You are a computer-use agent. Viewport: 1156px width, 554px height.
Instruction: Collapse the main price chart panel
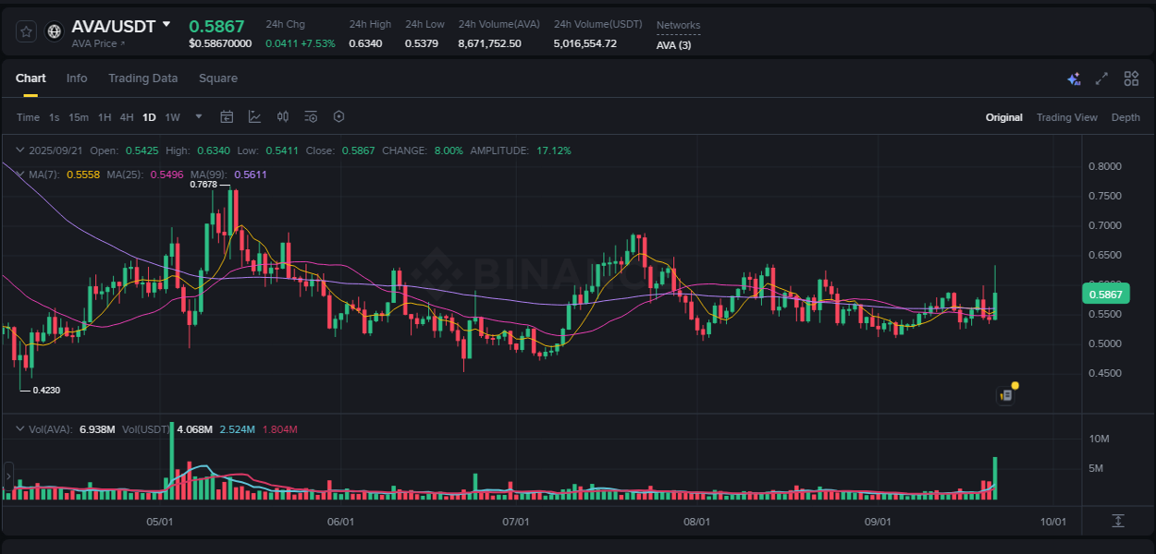tap(18, 150)
